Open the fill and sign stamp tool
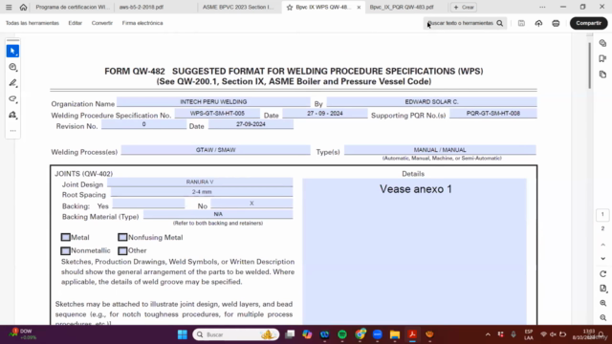The image size is (612, 344). coord(12,115)
